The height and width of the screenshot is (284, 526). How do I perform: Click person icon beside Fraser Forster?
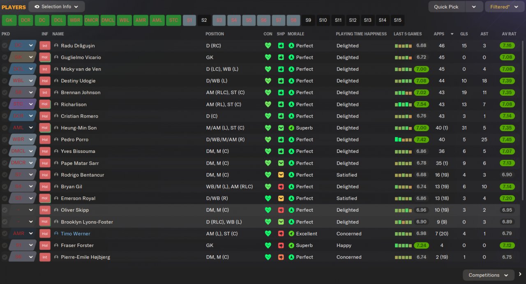click(x=56, y=245)
